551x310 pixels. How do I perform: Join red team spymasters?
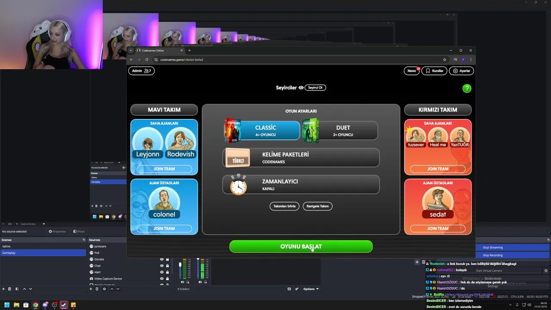click(x=438, y=228)
